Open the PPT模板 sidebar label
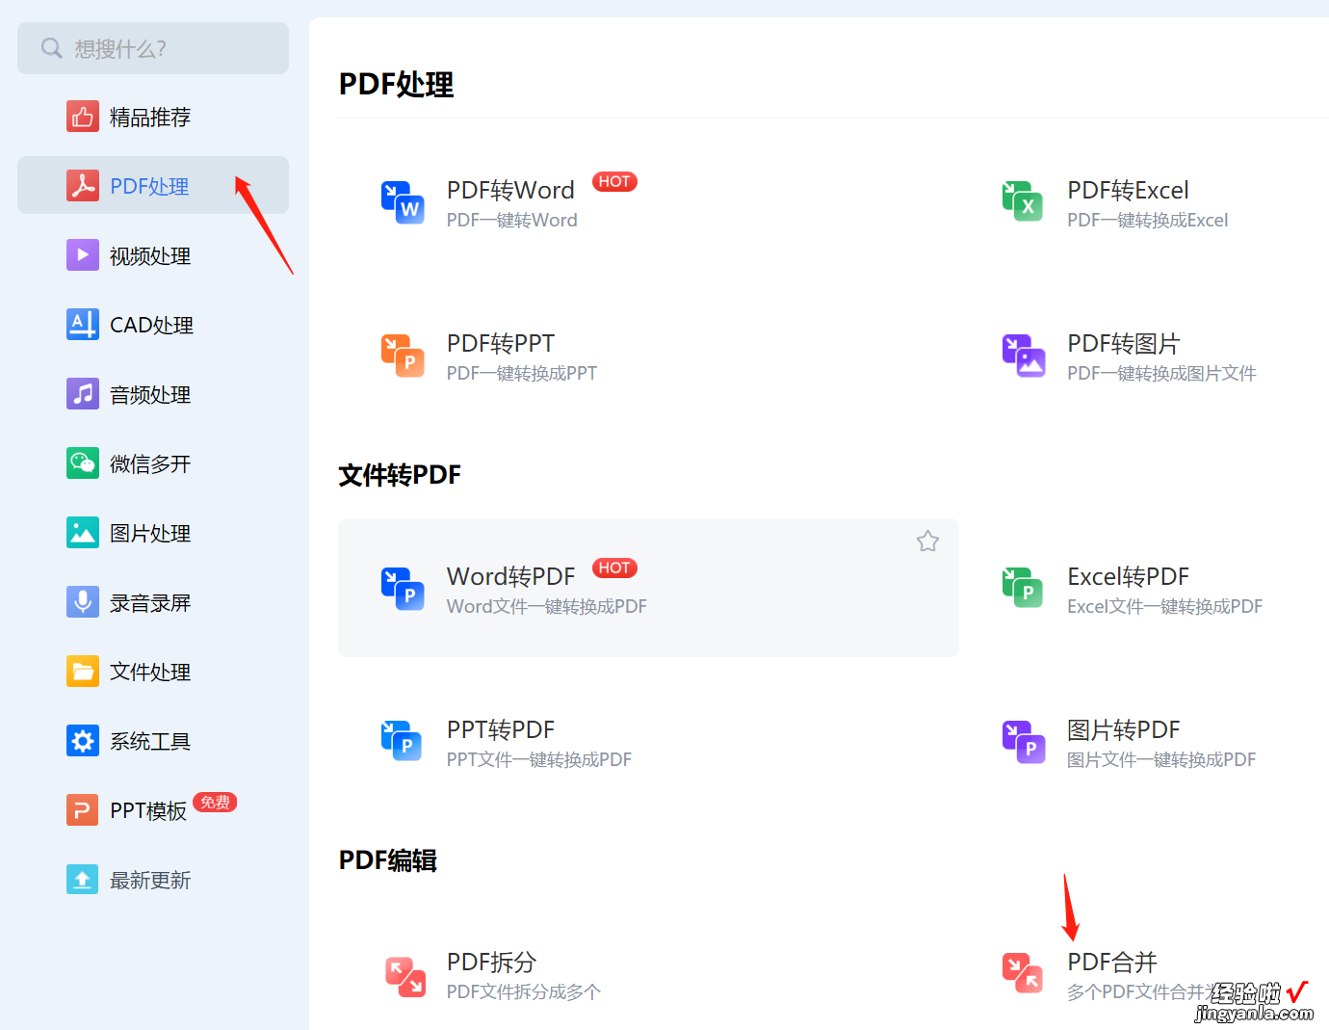 click(148, 810)
